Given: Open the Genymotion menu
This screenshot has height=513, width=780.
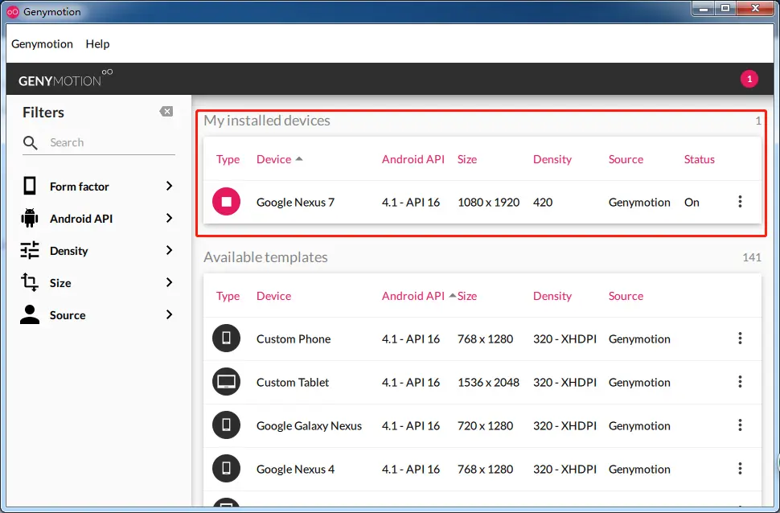Looking at the screenshot, I should [x=43, y=43].
